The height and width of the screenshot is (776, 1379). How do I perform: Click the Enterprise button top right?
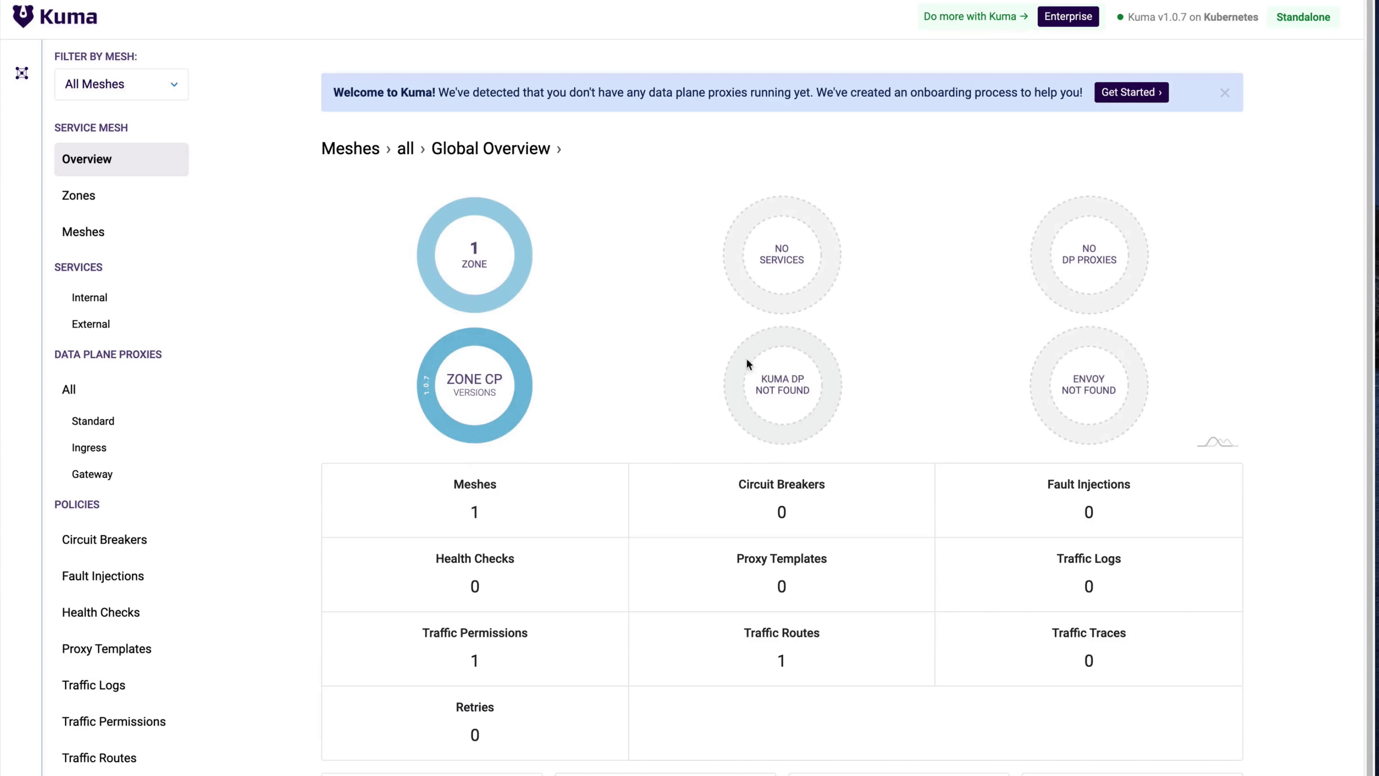1067,16
